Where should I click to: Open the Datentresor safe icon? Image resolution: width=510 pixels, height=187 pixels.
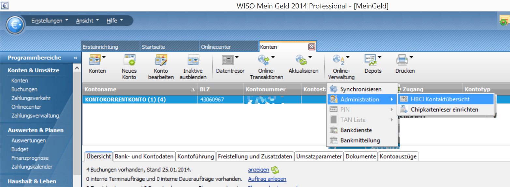(x=227, y=60)
